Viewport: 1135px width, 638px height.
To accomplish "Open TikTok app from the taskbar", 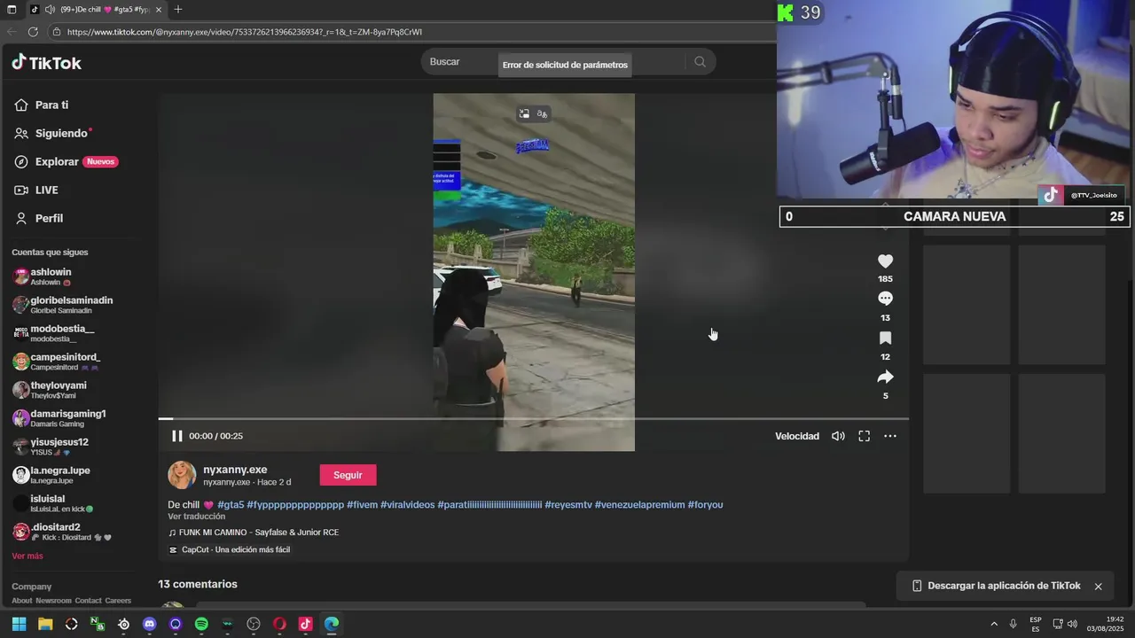I will click(305, 624).
